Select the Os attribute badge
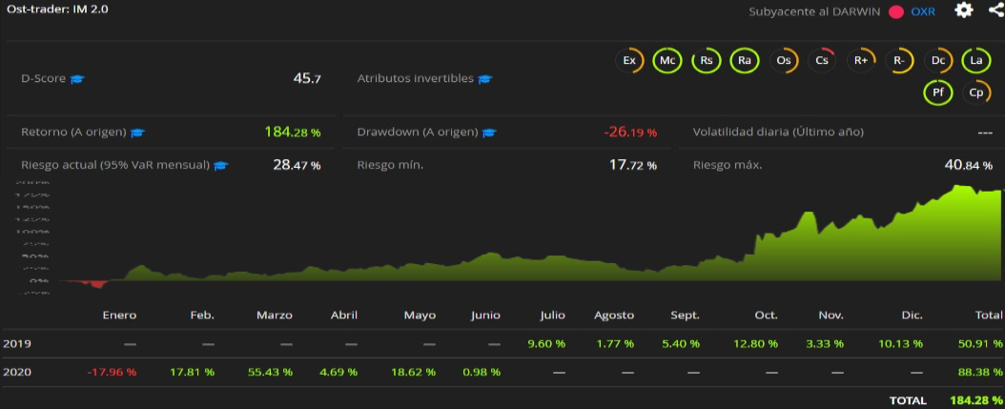The width and height of the screenshot is (1005, 409). (783, 61)
